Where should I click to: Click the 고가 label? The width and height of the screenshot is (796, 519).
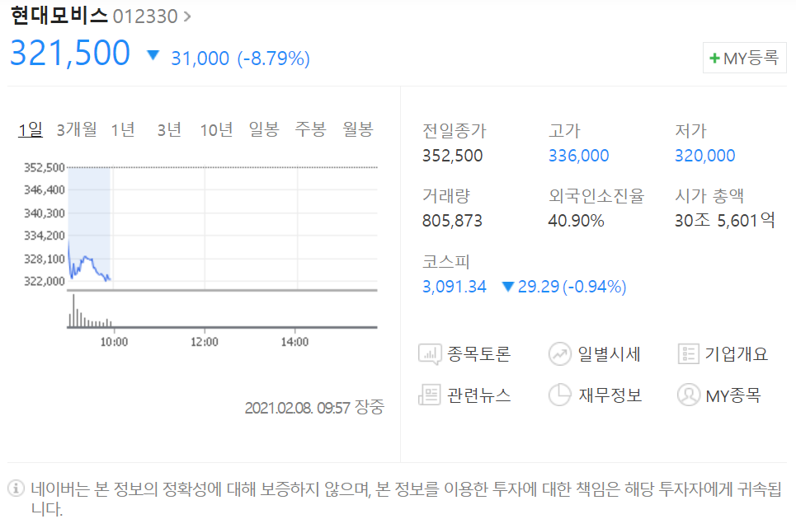(564, 131)
